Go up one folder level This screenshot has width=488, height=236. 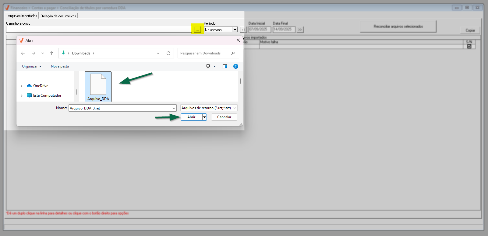pyautogui.click(x=52, y=53)
